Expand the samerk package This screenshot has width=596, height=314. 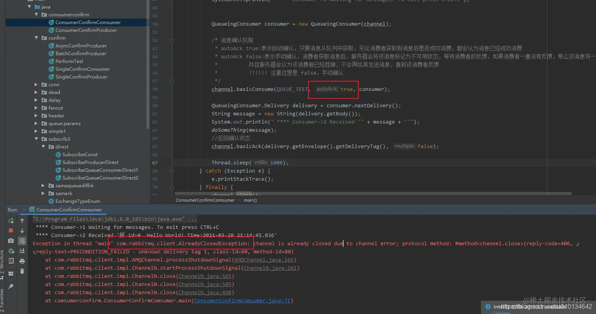tap(43, 193)
